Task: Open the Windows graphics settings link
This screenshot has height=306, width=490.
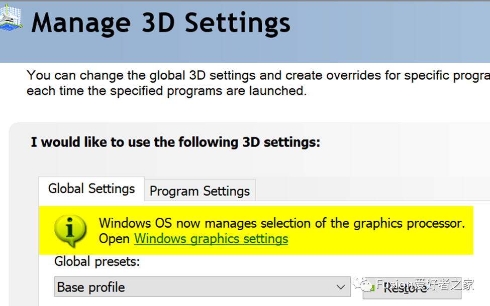Action: click(211, 239)
